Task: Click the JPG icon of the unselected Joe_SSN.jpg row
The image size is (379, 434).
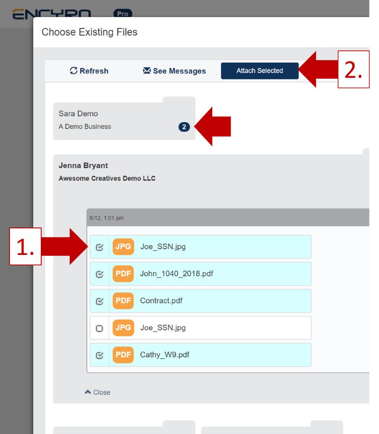Action: (x=123, y=328)
